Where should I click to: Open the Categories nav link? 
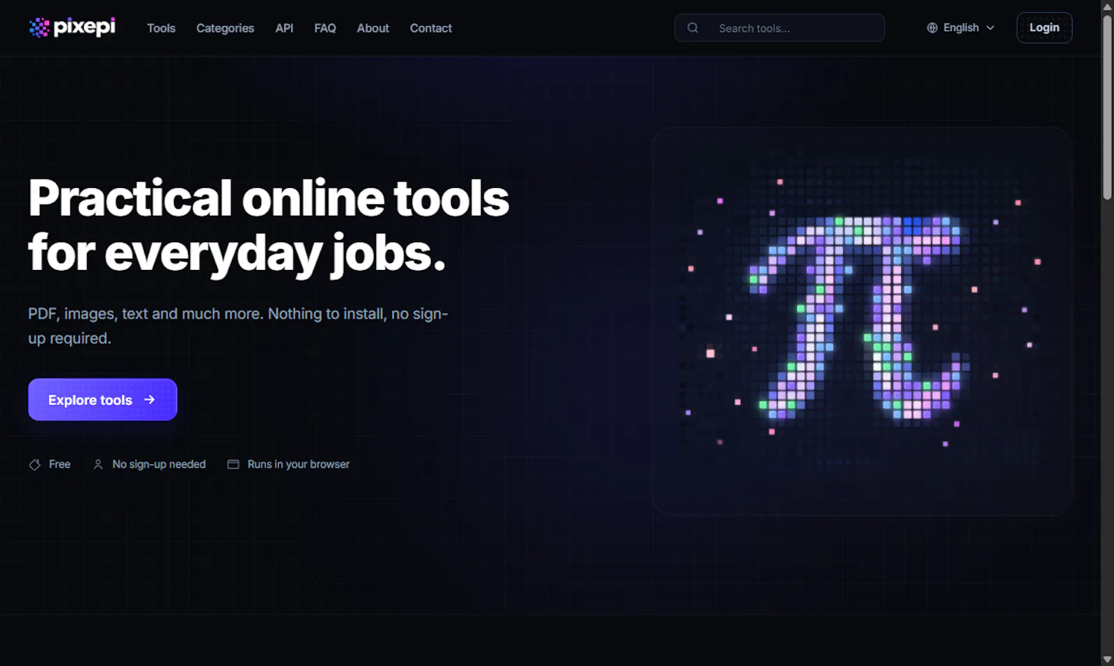coord(225,28)
